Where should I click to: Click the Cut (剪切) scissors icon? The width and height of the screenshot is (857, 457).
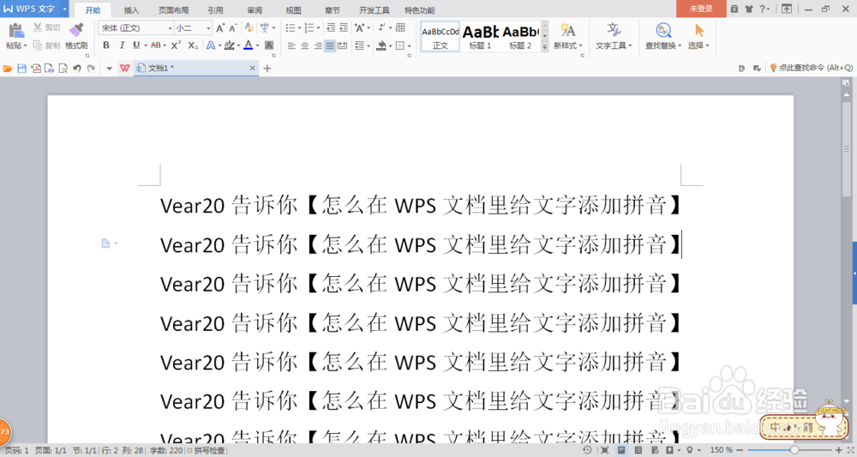pyautogui.click(x=37, y=27)
